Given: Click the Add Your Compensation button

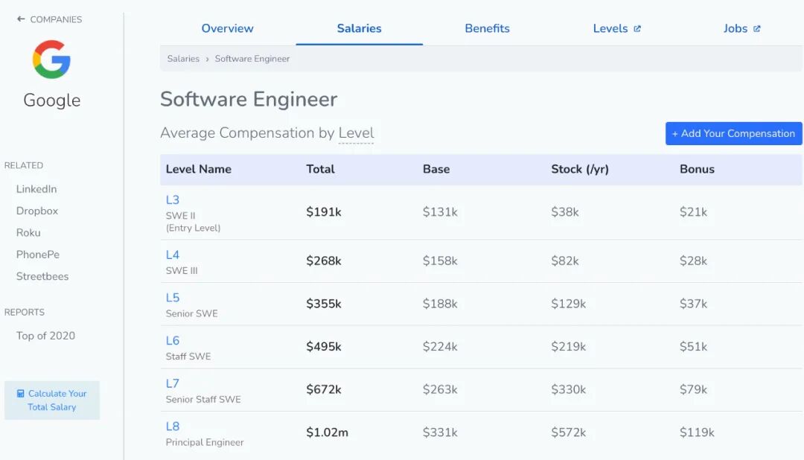Looking at the screenshot, I should [734, 133].
